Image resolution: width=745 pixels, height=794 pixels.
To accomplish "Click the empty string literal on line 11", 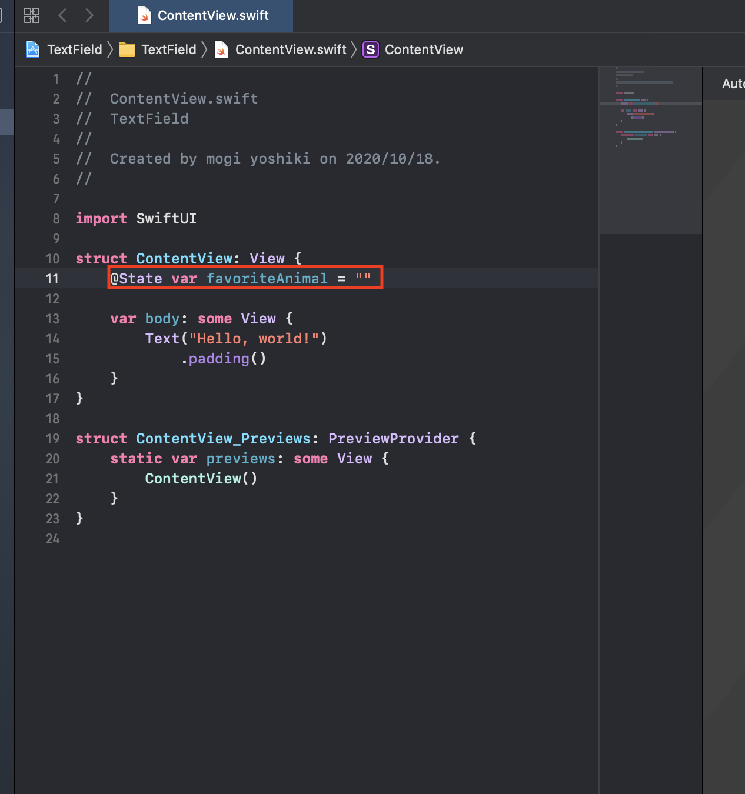I will [363, 279].
